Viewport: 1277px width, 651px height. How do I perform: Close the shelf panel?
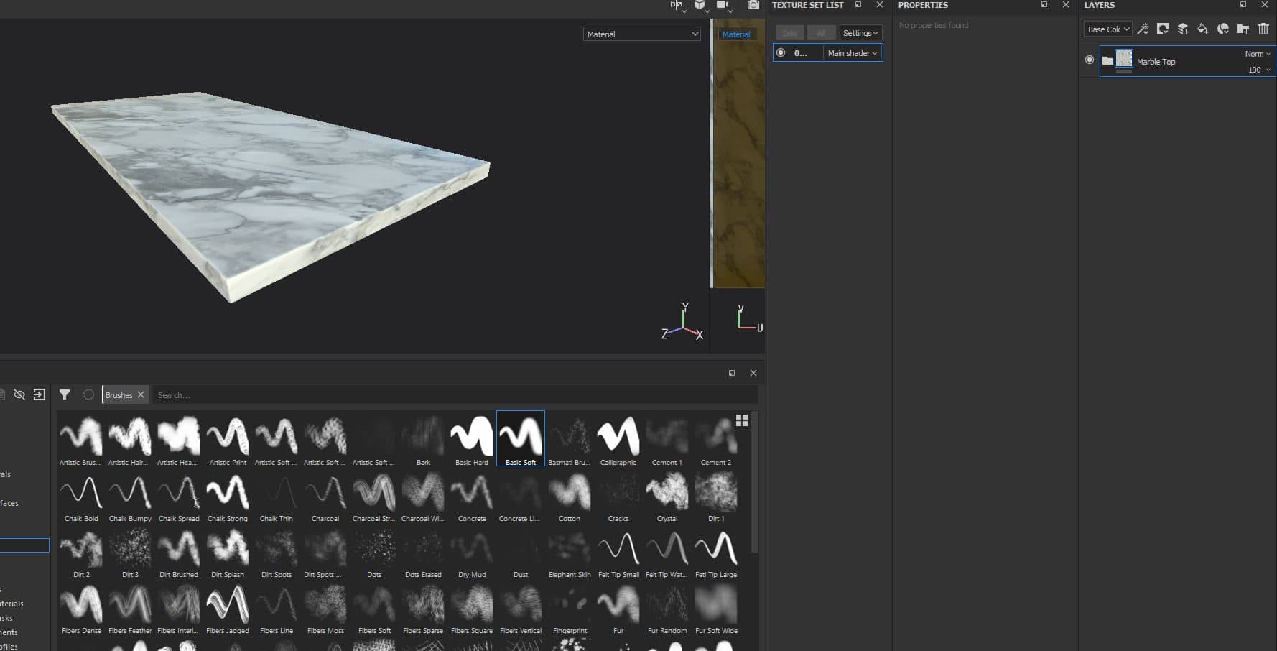click(753, 373)
